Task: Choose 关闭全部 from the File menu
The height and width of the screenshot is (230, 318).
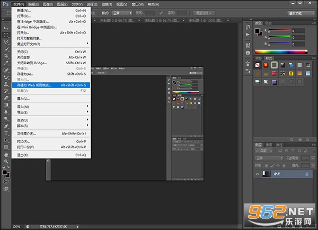Action: [51, 57]
